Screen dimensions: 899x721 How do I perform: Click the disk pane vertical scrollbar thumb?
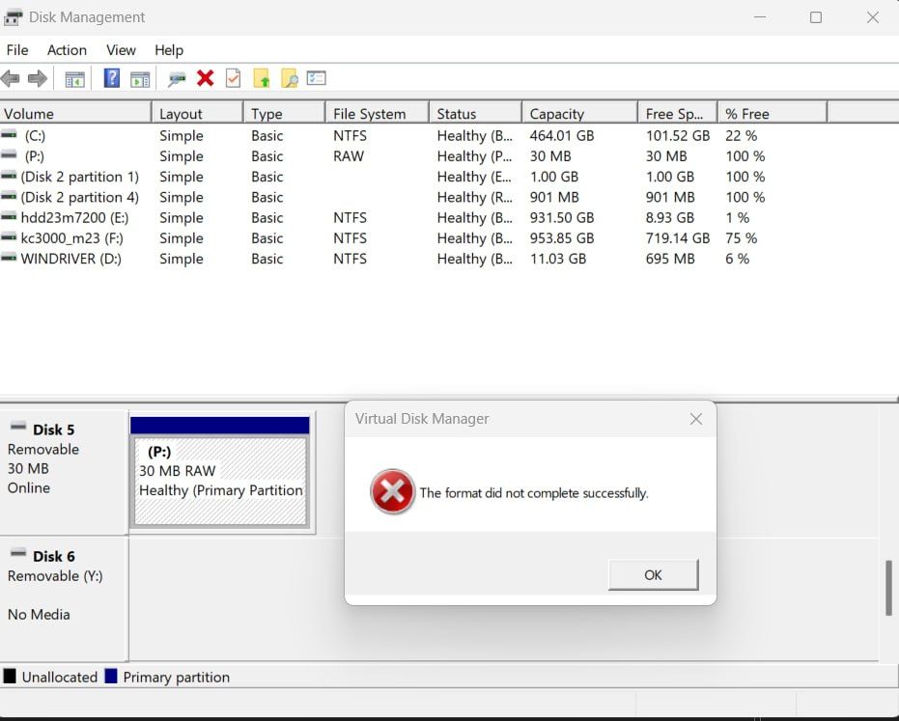(x=888, y=588)
